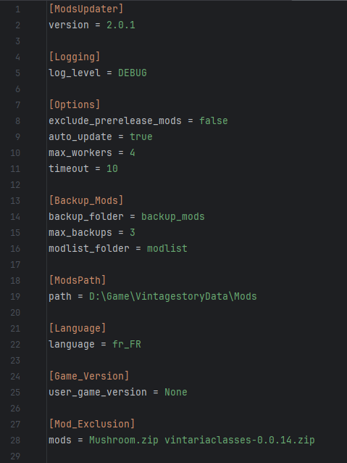The image size is (347, 463).
Task: Click the [ModsUpdater] section header
Action: (x=86, y=9)
